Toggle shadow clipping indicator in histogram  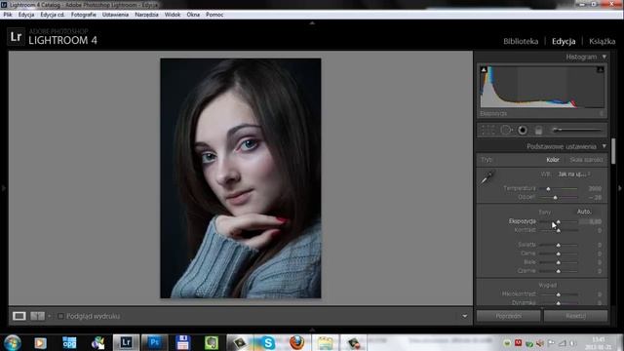pos(484,69)
